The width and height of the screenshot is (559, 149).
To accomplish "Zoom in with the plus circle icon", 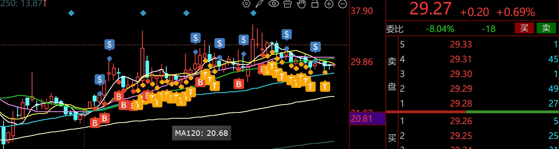I will click(x=329, y=4).
